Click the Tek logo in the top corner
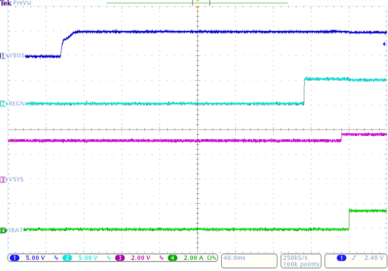 click(6, 3)
